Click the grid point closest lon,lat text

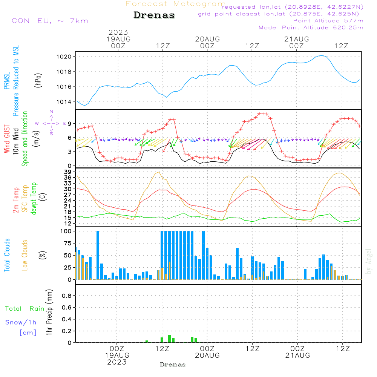coord(281,14)
